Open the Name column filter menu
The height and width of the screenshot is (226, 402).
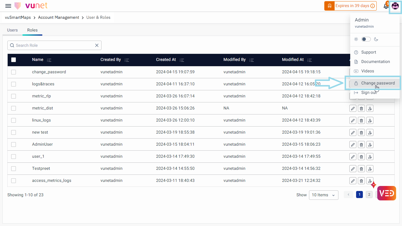point(49,60)
